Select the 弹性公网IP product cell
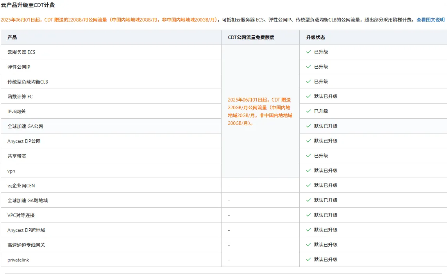447x274 pixels. point(111,67)
